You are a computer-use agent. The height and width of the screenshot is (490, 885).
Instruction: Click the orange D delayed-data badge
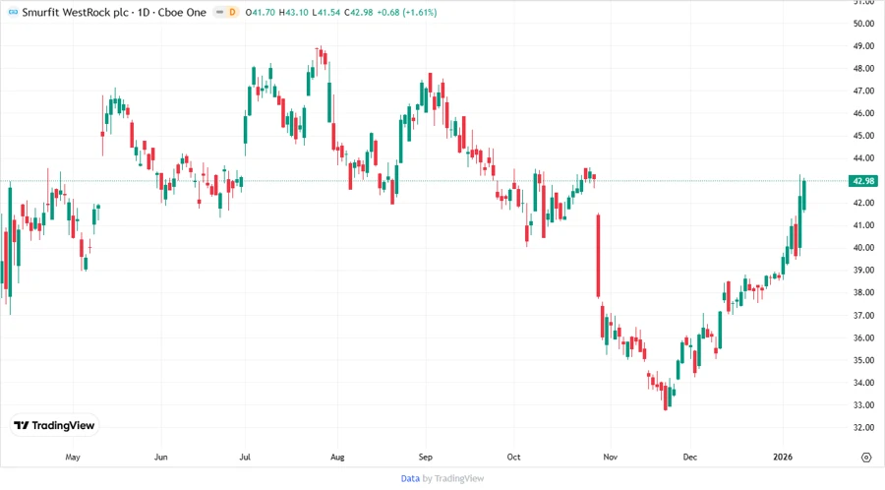[232, 12]
